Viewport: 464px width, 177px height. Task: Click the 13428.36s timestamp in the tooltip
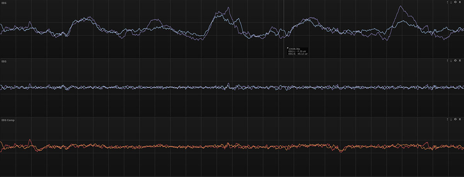click(295, 48)
